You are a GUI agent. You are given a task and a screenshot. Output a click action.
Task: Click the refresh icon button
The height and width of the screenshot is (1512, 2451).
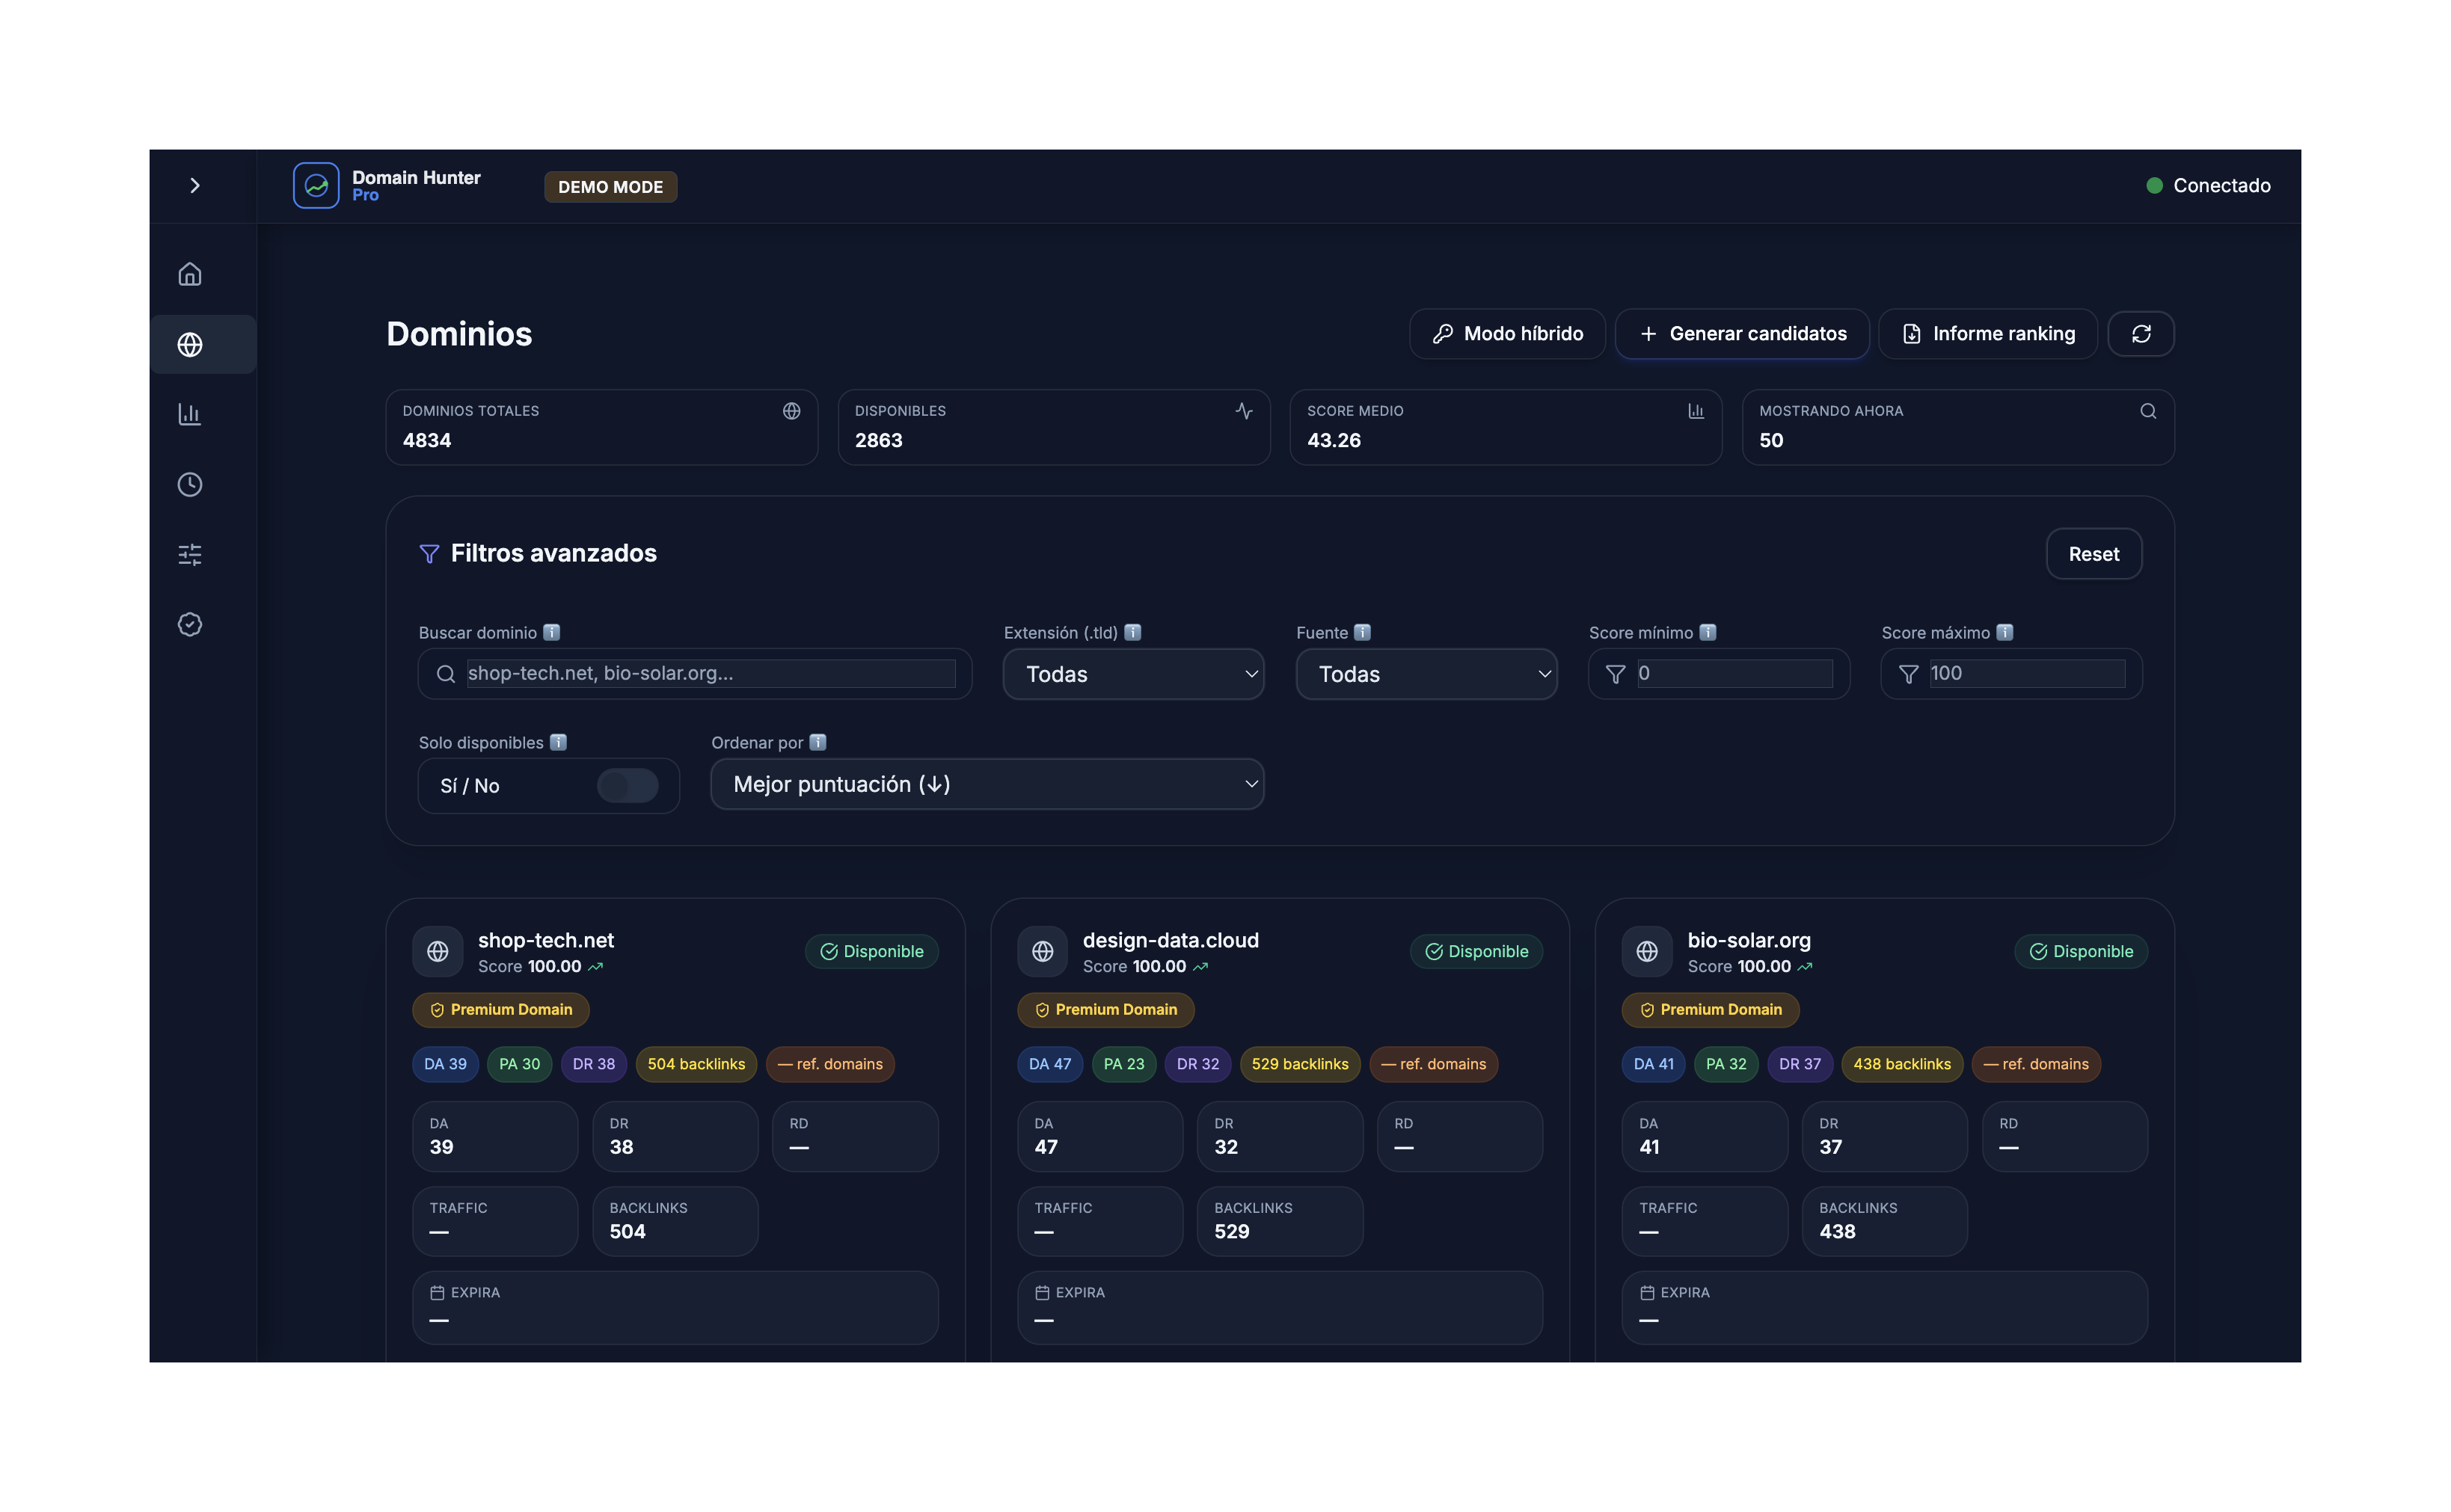click(2140, 333)
